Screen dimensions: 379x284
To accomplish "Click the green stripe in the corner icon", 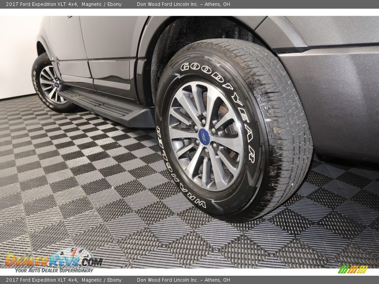I will pyautogui.click(x=343, y=269).
